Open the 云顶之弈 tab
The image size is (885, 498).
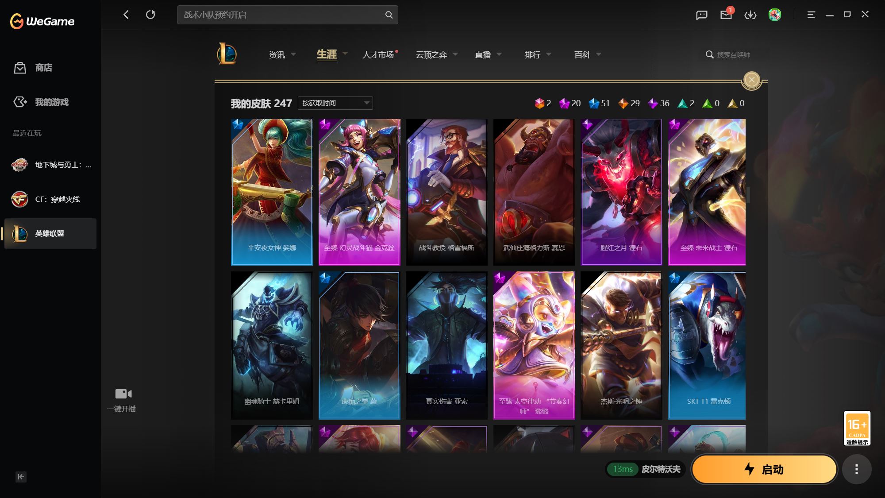431,54
